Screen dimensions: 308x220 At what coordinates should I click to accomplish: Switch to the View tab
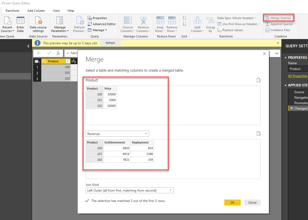tap(56, 11)
